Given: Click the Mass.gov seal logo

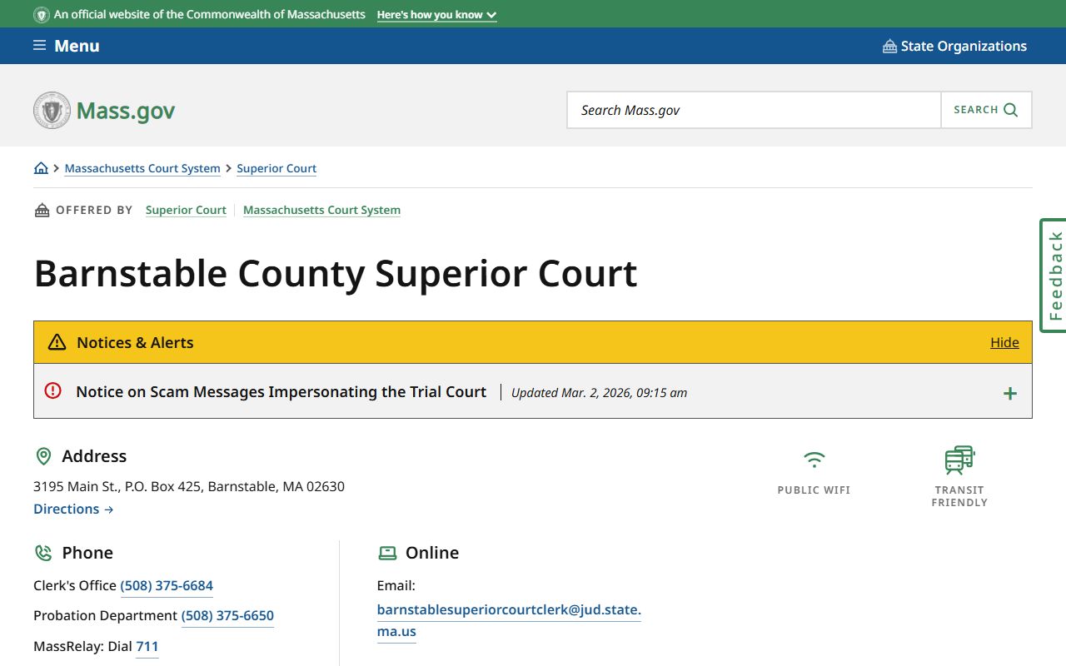Looking at the screenshot, I should pos(52,110).
